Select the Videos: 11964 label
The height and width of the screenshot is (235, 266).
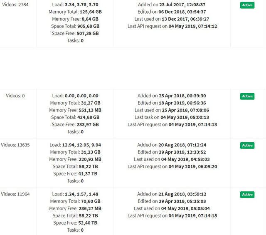click(x=15, y=194)
